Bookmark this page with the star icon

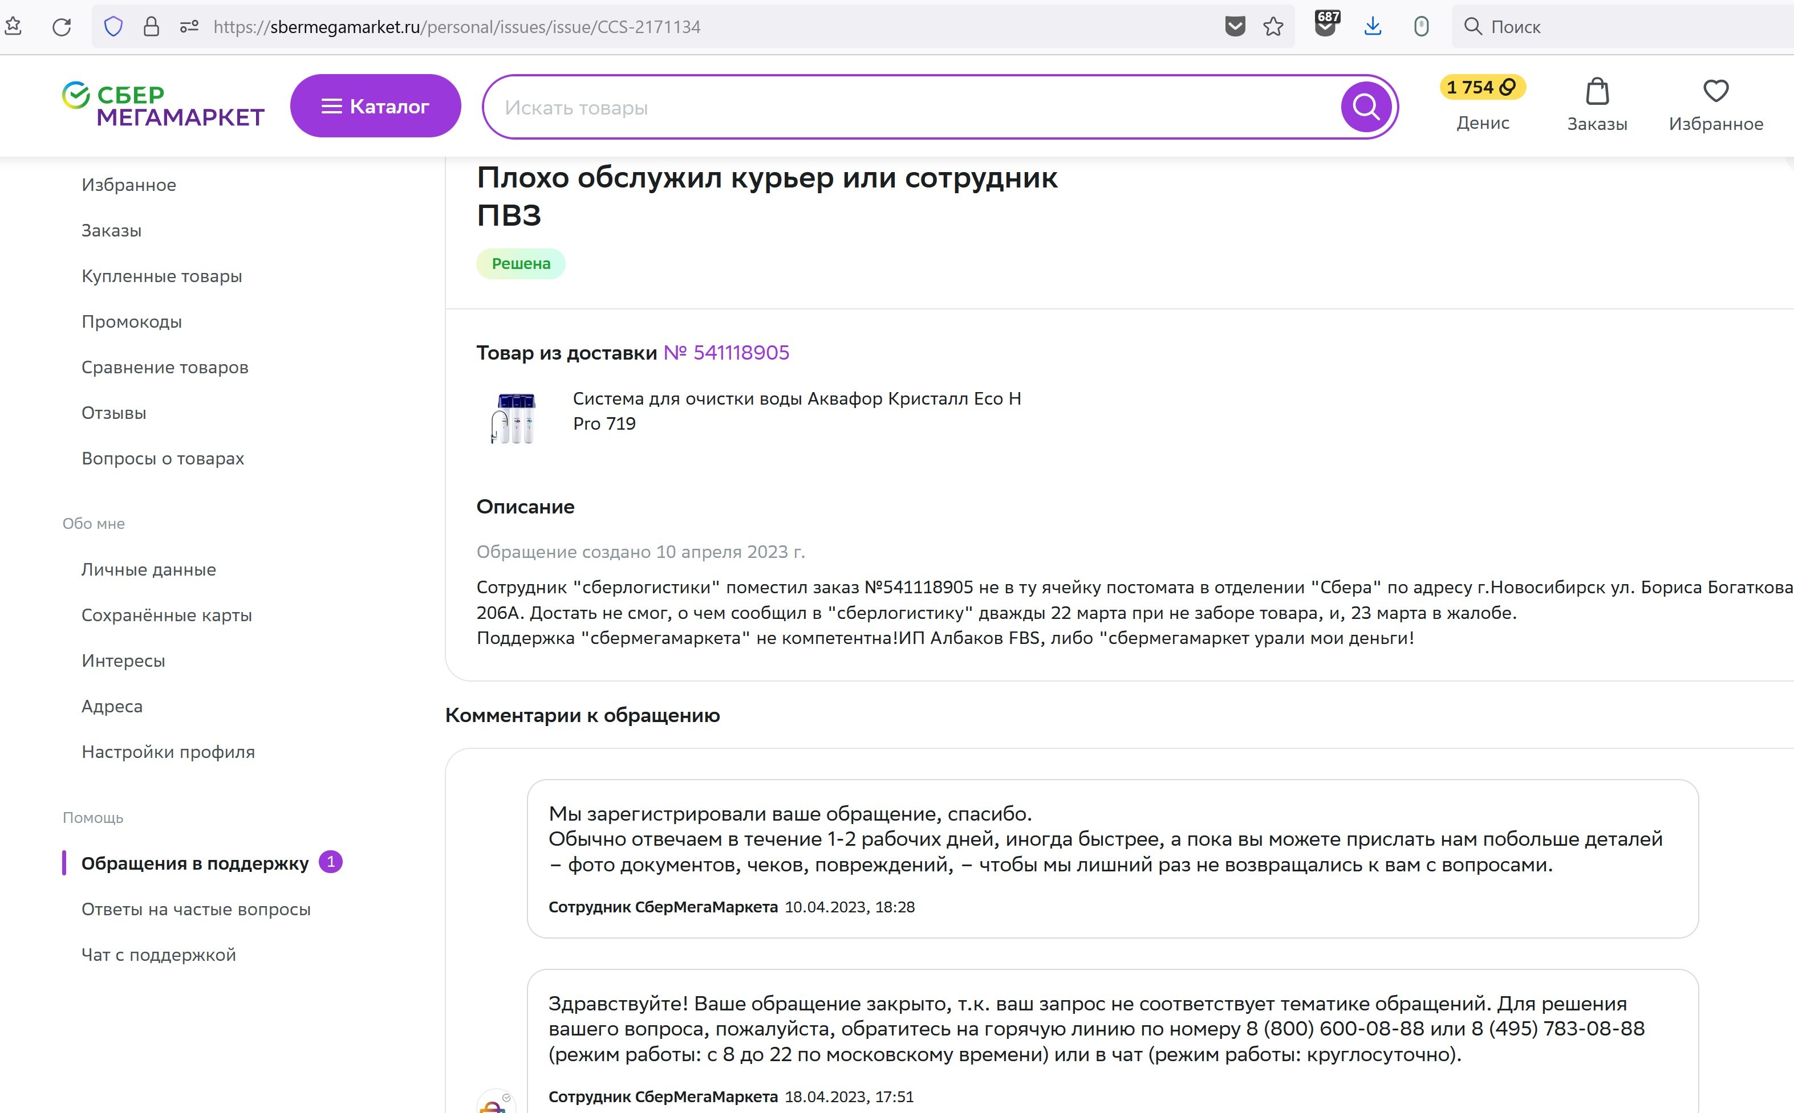[x=1273, y=27]
